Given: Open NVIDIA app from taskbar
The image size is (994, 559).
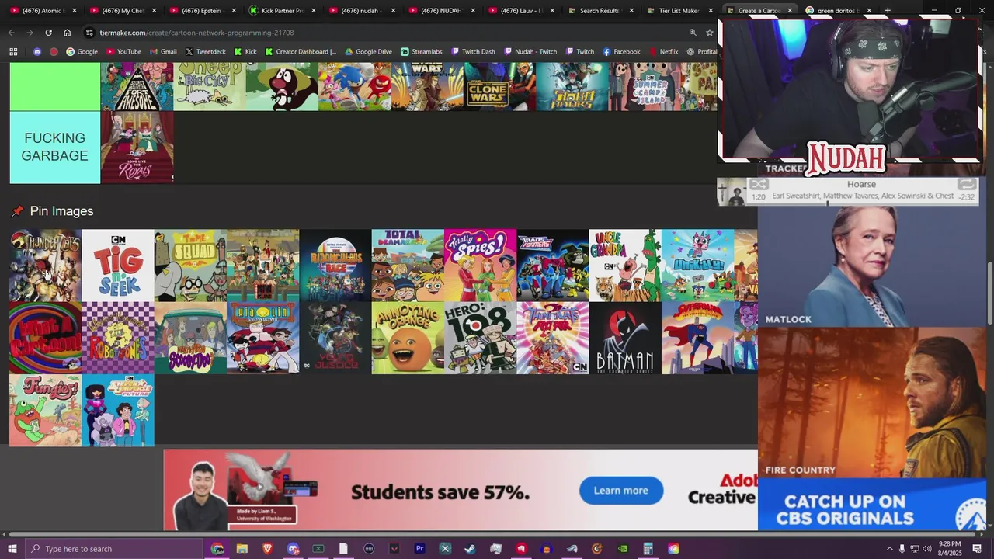Looking at the screenshot, I should tap(623, 549).
